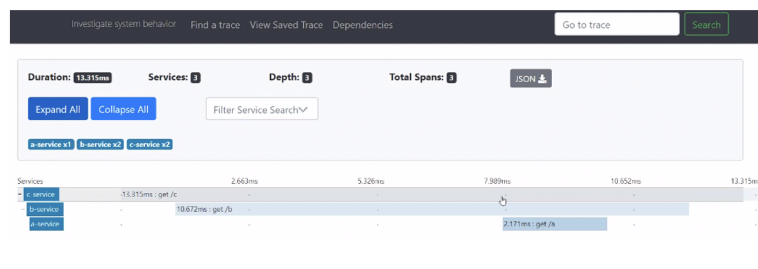Open the Find a trace page
This screenshot has height=269, width=758.
[215, 25]
